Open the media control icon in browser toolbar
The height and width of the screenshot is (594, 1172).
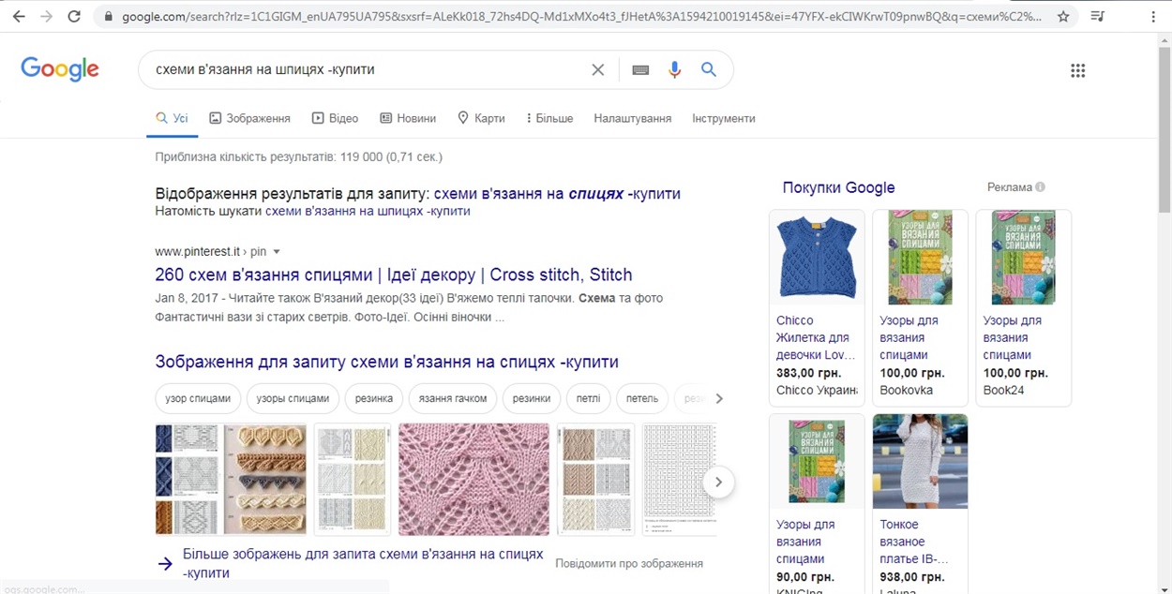pos(1098,16)
